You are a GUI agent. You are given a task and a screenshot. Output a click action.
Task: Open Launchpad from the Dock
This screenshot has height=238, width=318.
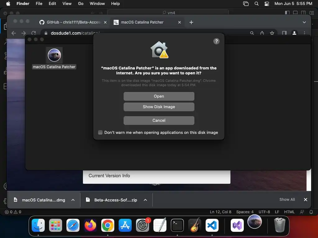[x=56, y=225]
